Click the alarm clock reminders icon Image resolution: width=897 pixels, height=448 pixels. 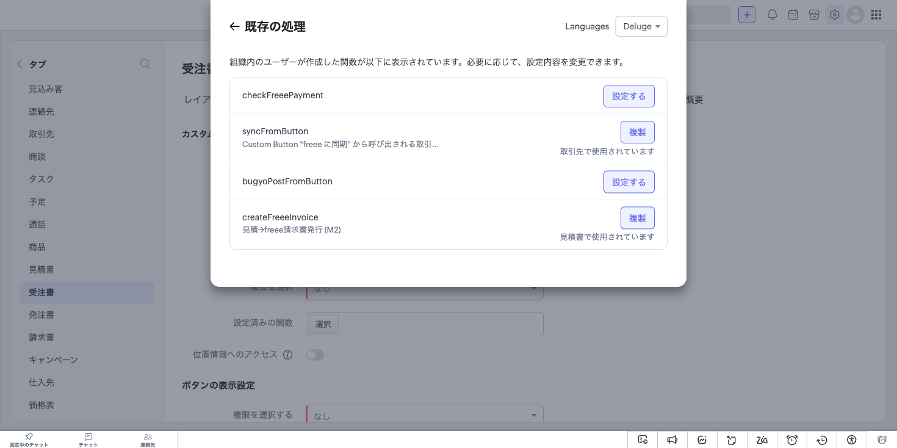pos(792,439)
